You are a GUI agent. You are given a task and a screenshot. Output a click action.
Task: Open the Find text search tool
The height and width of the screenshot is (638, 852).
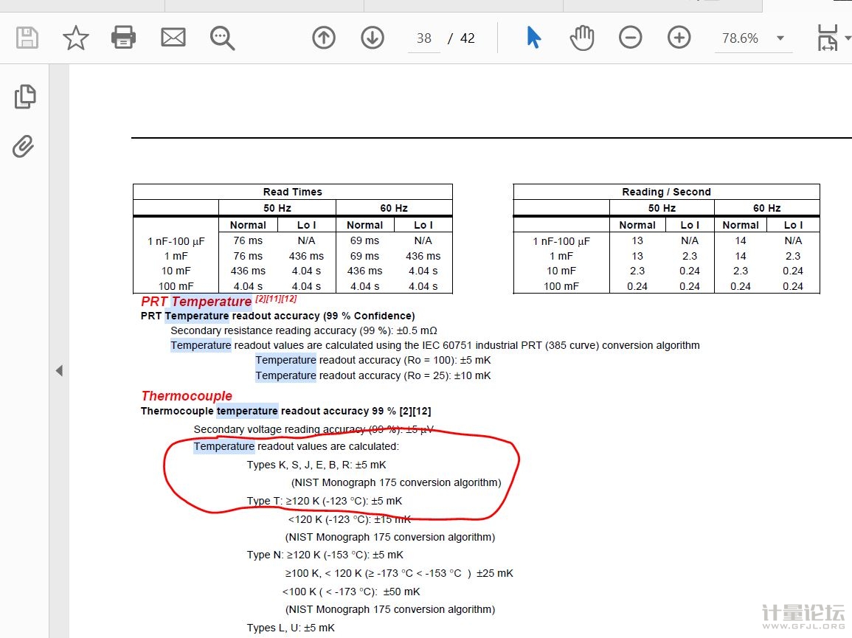[222, 38]
